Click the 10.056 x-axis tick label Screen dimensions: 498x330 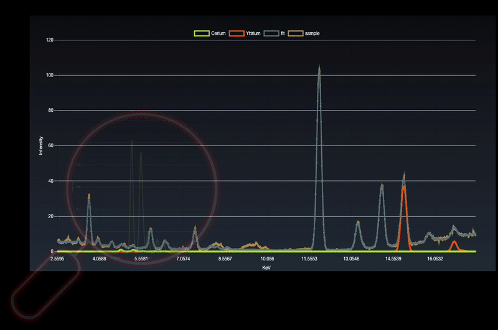pos(267,259)
